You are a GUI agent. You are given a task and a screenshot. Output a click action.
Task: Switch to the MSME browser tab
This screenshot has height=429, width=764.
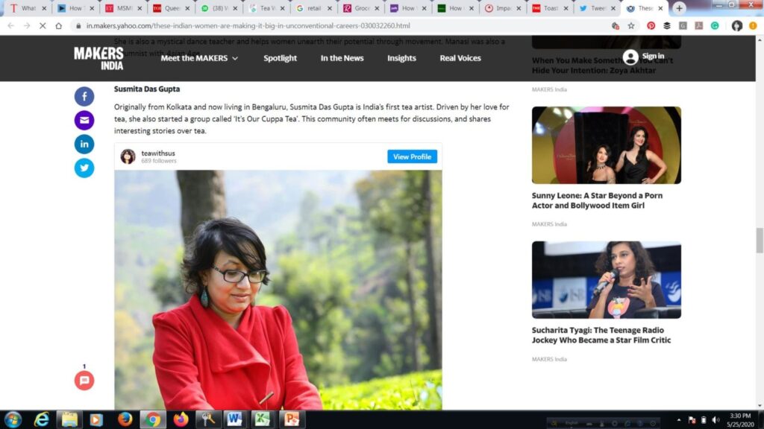[122, 8]
